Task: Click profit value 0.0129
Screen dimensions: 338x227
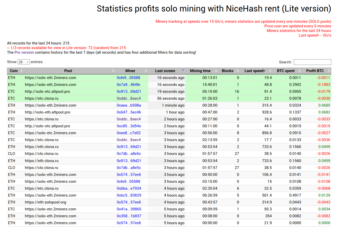Action: [324, 195]
